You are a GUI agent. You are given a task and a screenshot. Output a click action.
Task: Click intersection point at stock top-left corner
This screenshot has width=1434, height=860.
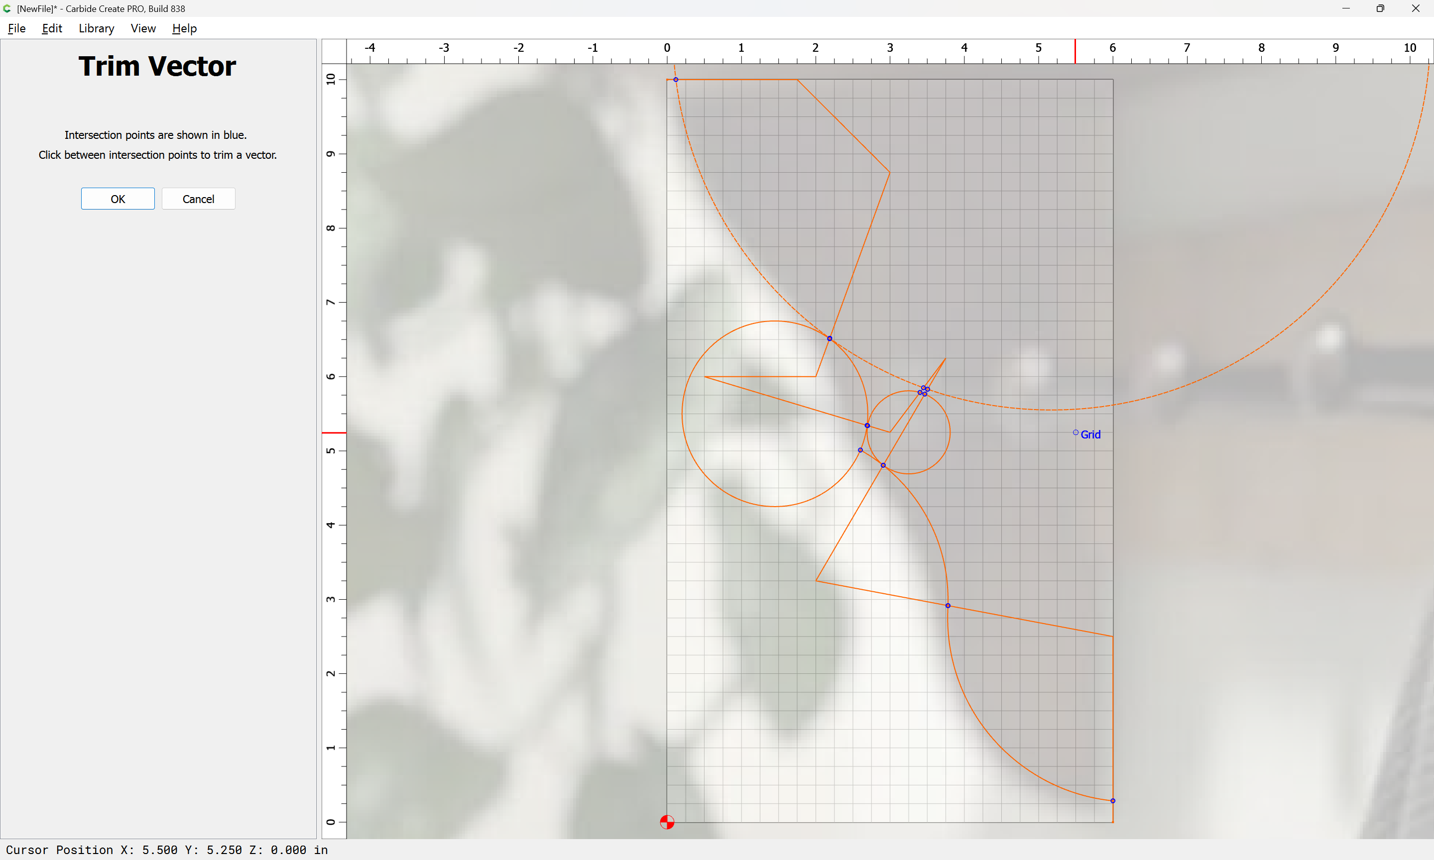(x=676, y=80)
